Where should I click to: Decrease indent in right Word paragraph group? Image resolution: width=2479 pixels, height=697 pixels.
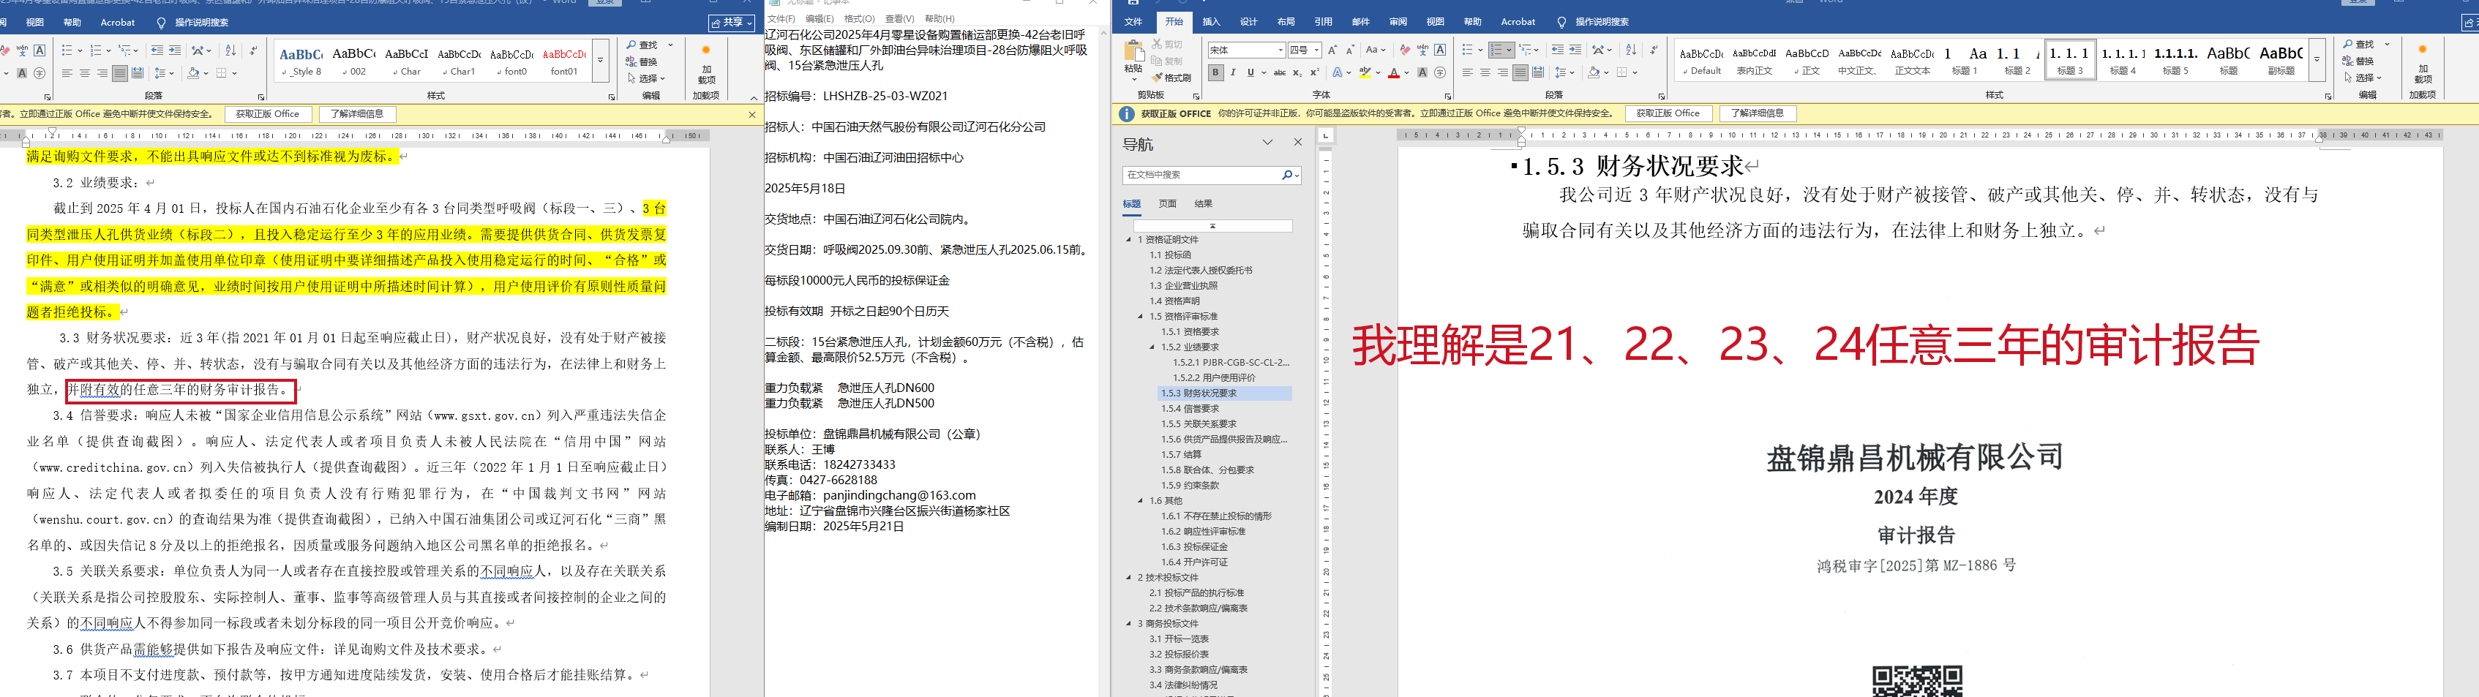(x=1557, y=50)
